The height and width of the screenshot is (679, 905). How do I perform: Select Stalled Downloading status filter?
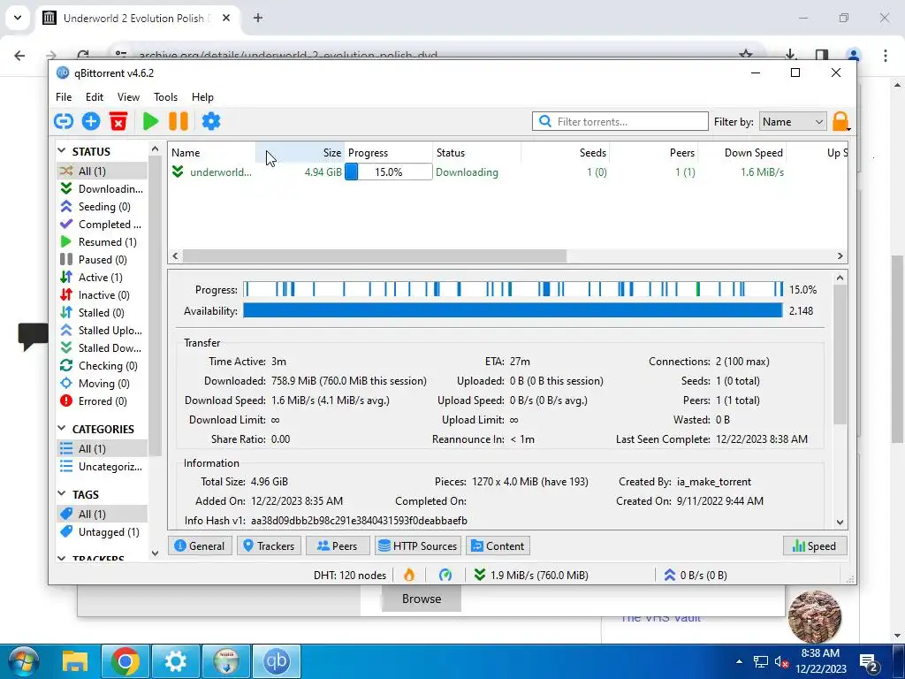coord(102,348)
